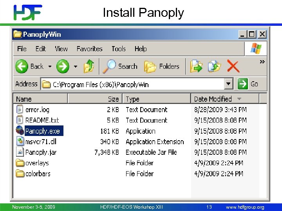
Task: Open the View menu
Action: tap(61, 49)
